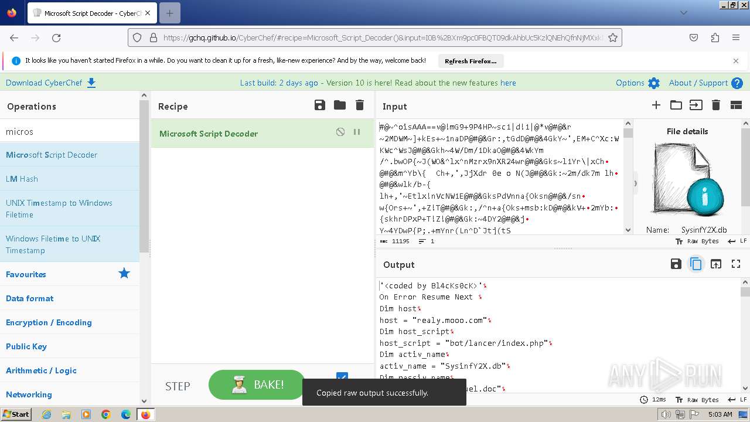This screenshot has height=422, width=750.
Task: Expand the Networking category
Action: tap(70, 394)
